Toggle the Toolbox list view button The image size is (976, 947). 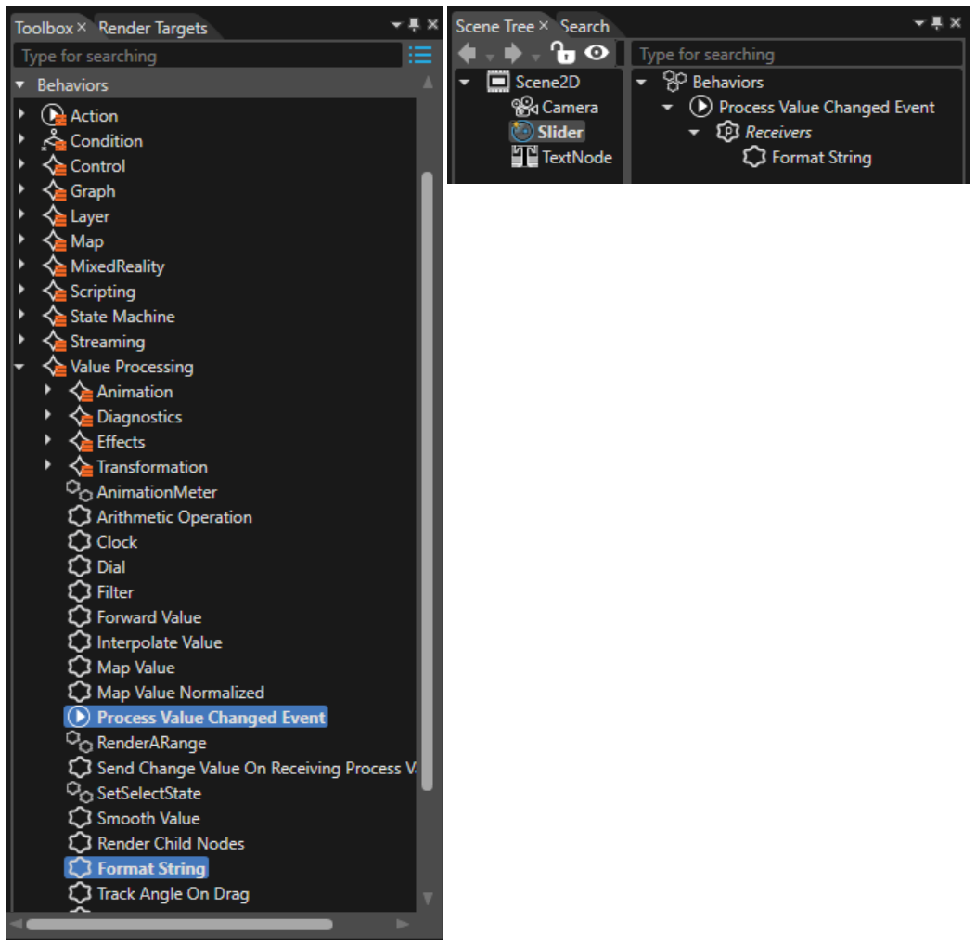(420, 56)
